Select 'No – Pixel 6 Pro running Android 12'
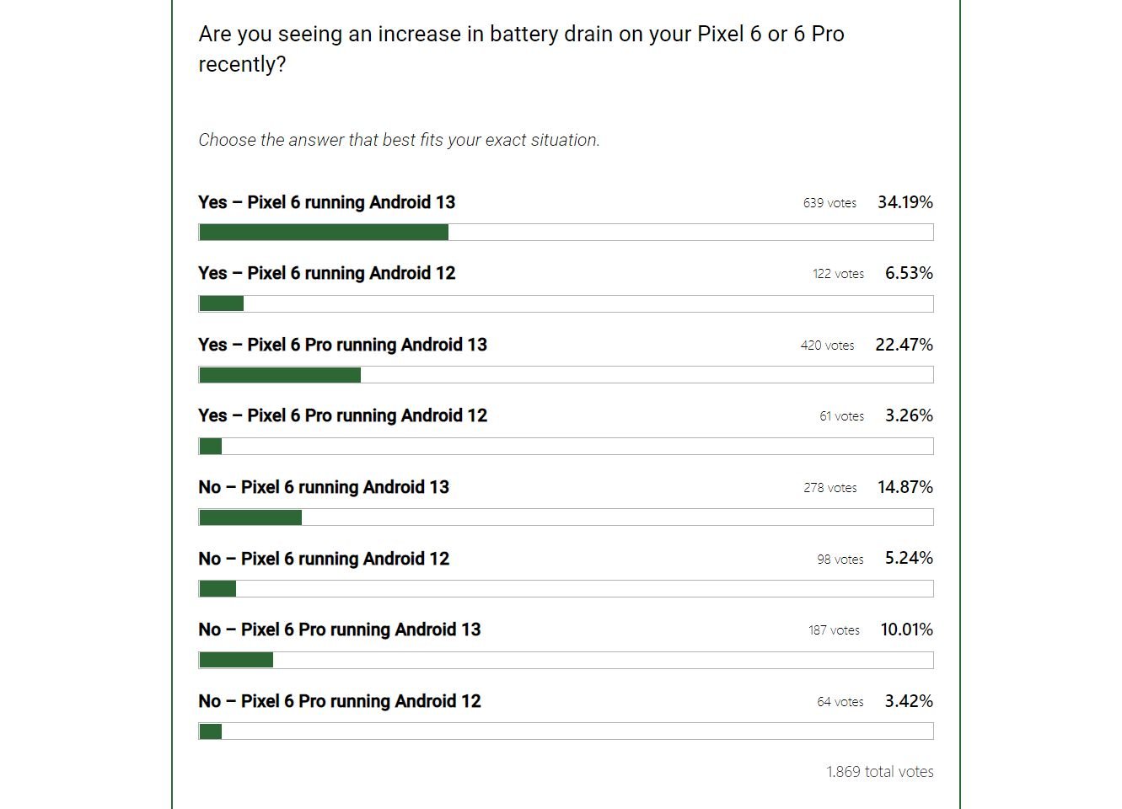This screenshot has width=1122, height=809. [339, 701]
